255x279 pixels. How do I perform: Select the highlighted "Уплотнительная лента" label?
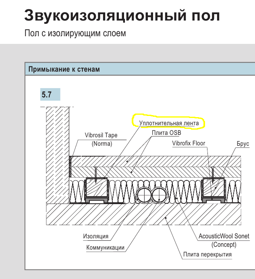click(169, 122)
